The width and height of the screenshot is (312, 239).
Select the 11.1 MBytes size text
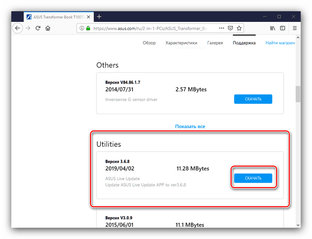tap(190, 225)
